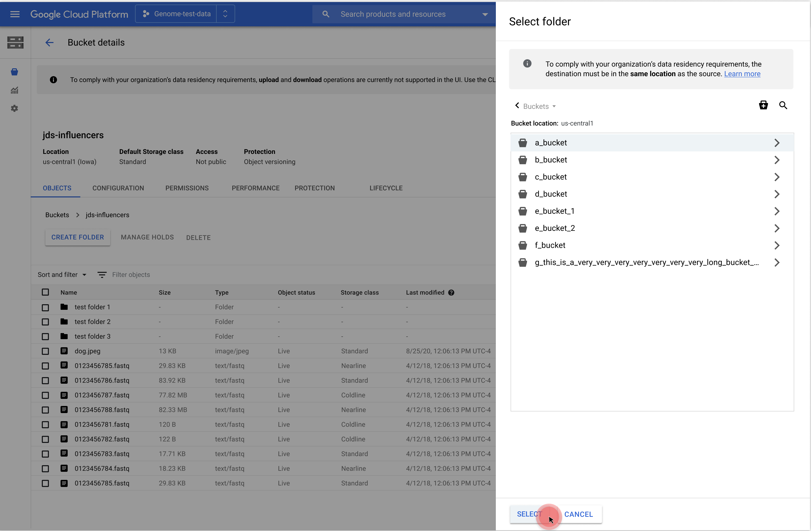811x531 pixels.
Task: Click the filter lines icon
Action: pyautogui.click(x=102, y=275)
